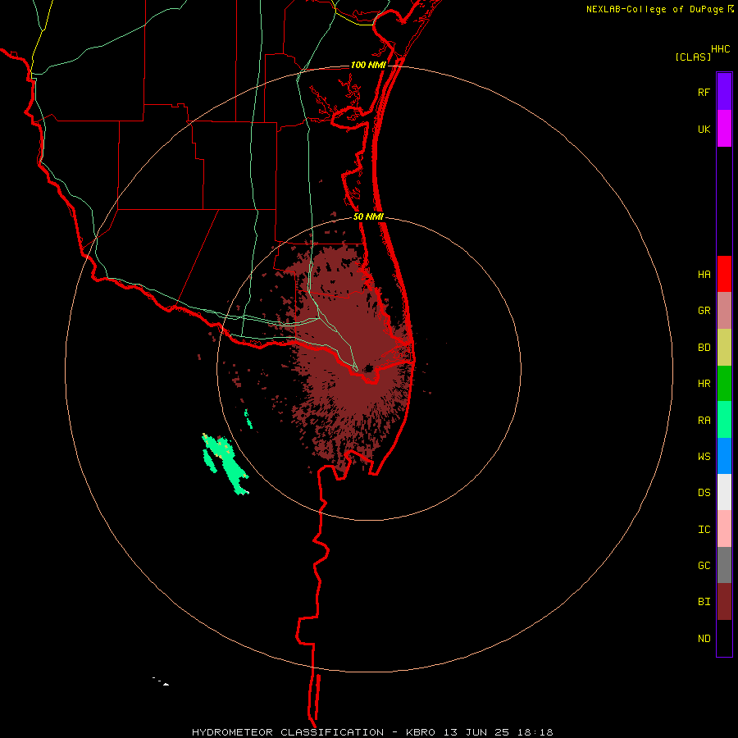Click the ND black legend swatch
738x738 pixels.
pyautogui.click(x=724, y=638)
